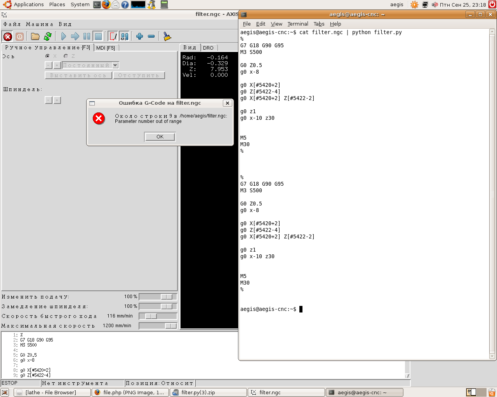Screen dimensions: 497x397
Task: Open the calculator launcher in the top panel
Action: click(x=164, y=5)
